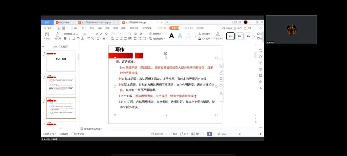Open the 文件 file menu dropdown
Viewport: 347px width, 156px height.
(49, 28)
